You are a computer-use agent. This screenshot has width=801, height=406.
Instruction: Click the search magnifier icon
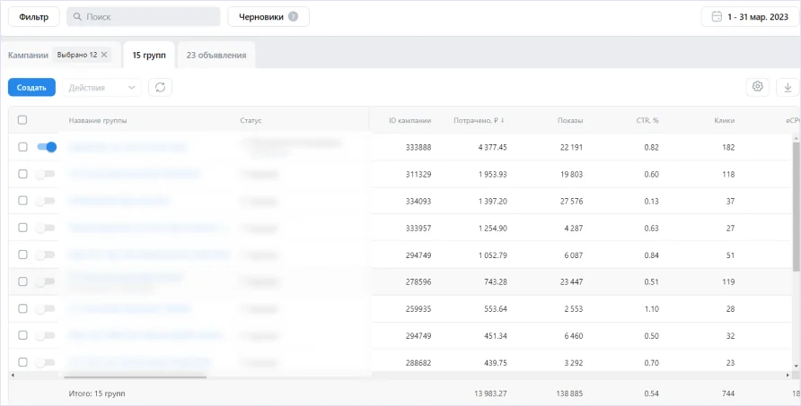click(77, 16)
